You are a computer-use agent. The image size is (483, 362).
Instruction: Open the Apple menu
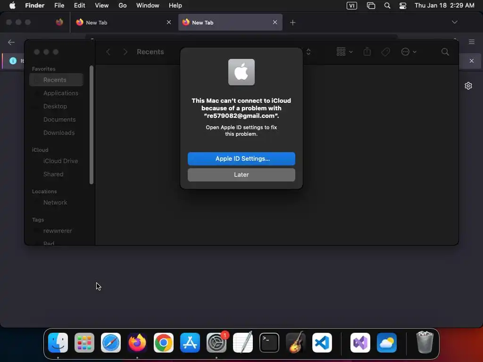click(12, 5)
